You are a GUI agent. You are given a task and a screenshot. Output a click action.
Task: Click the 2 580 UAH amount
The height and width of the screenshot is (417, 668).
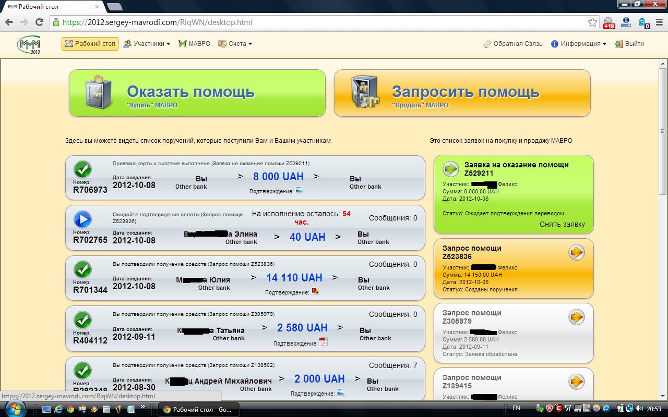(302, 328)
